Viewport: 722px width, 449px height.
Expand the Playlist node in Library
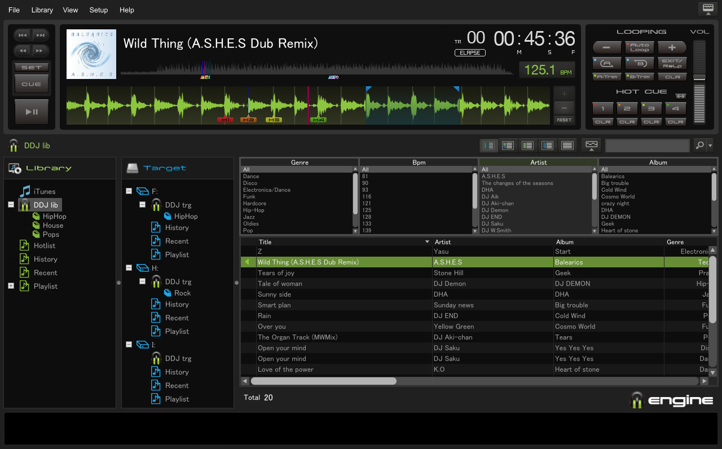pos(11,286)
